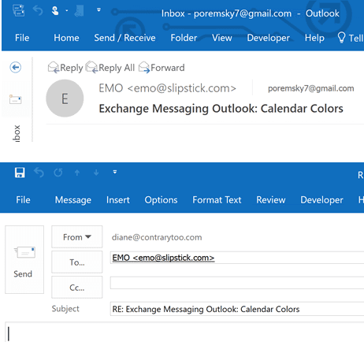Image resolution: width=364 pixels, height=342 pixels.
Task: Switch to the Format Text tab
Action: point(217,200)
